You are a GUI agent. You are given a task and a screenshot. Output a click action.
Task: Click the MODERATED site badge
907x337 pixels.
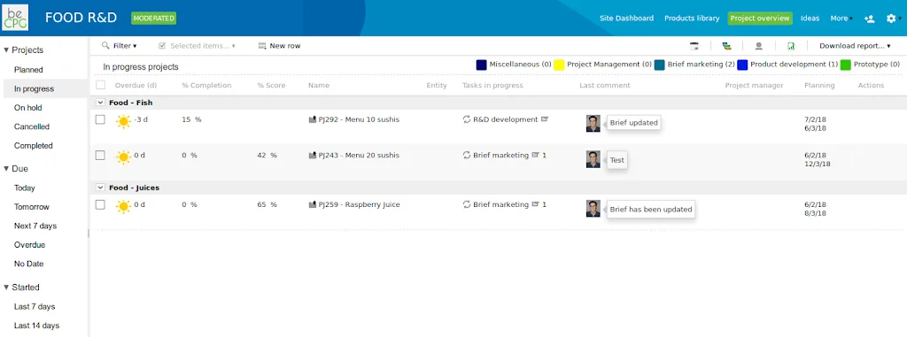click(x=154, y=18)
